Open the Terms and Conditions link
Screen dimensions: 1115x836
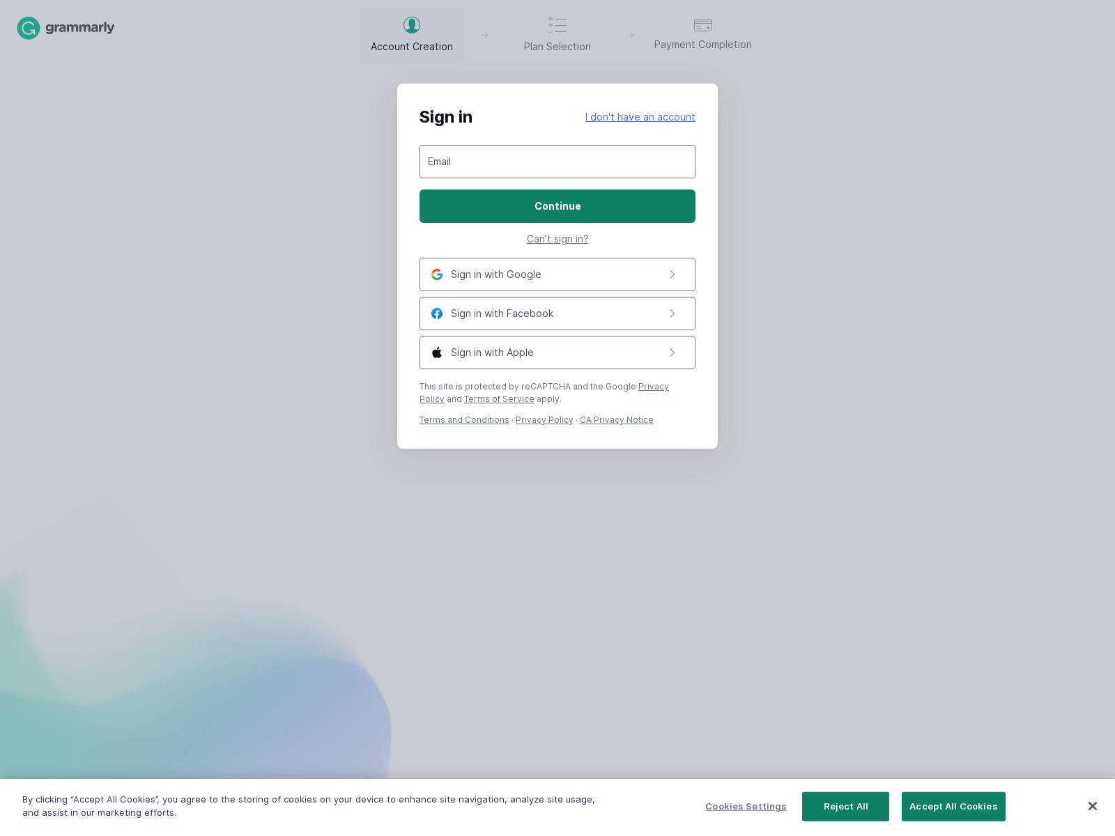click(464, 420)
